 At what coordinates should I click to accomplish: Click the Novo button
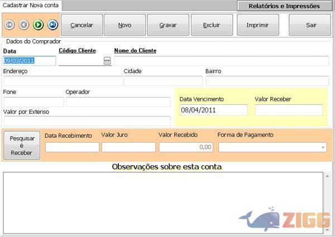[125, 25]
